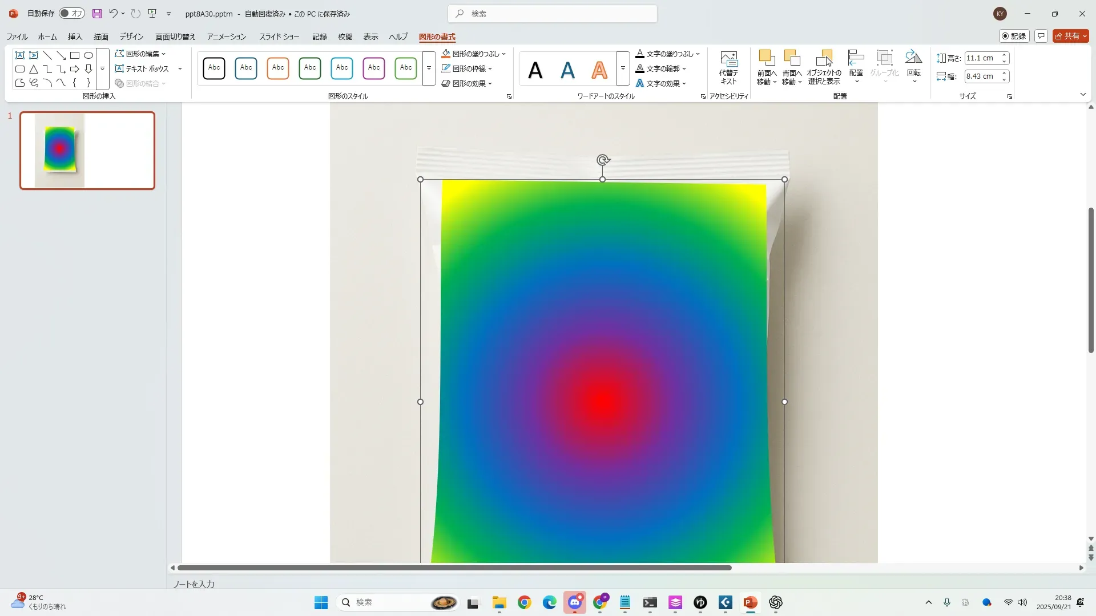Toggle the AutoSave (自動保存) switch
1096x616 pixels.
72,14
